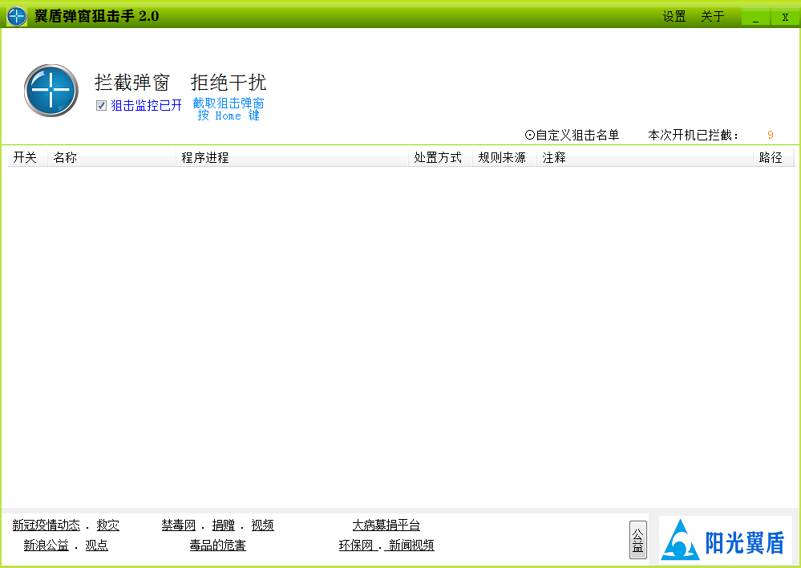Click the 公益 vertical button
The height and width of the screenshot is (568, 801).
point(637,539)
